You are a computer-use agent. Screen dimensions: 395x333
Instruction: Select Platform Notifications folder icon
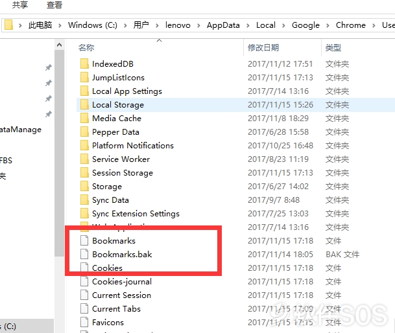(x=84, y=145)
